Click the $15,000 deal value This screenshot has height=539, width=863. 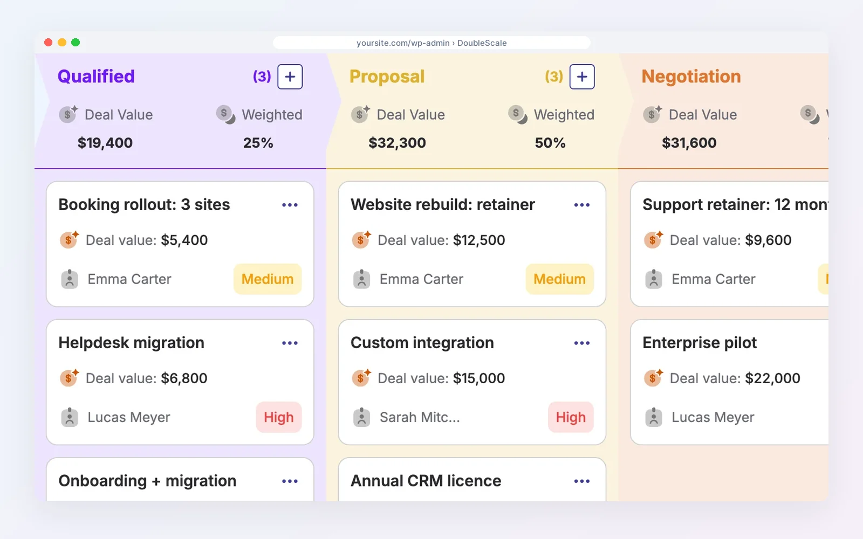(479, 378)
